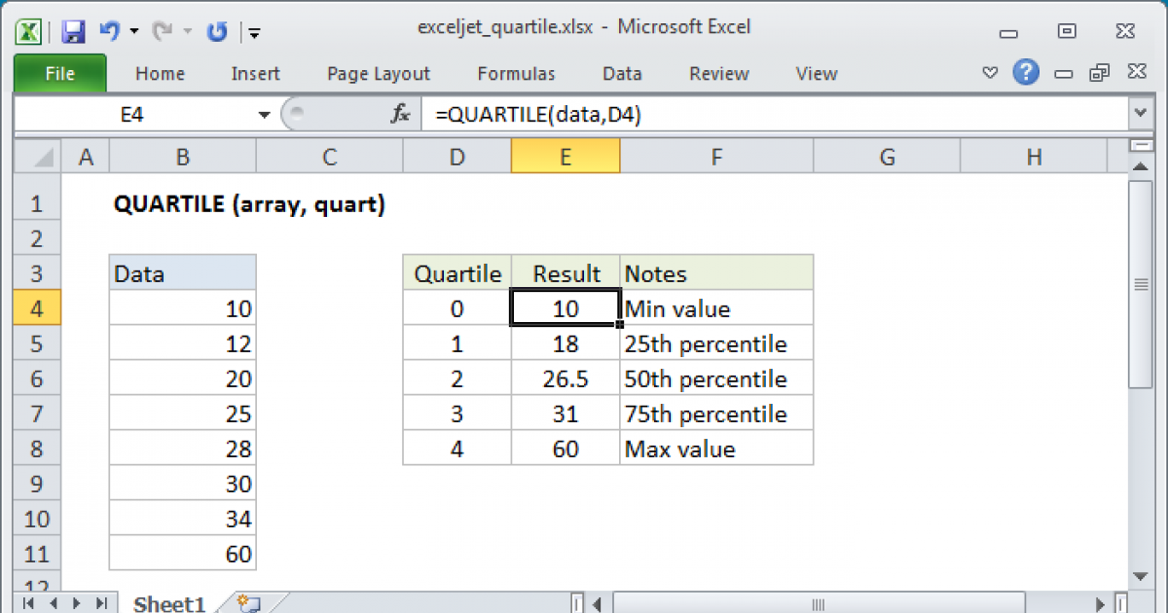Open Excel Help question mark icon

click(1025, 73)
